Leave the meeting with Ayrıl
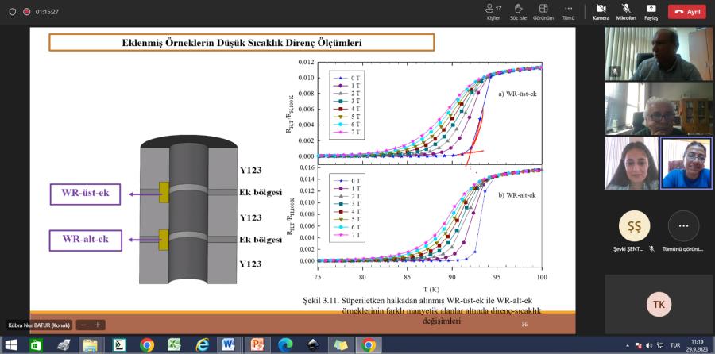Image resolution: width=715 pixels, height=354 pixels. click(x=687, y=12)
